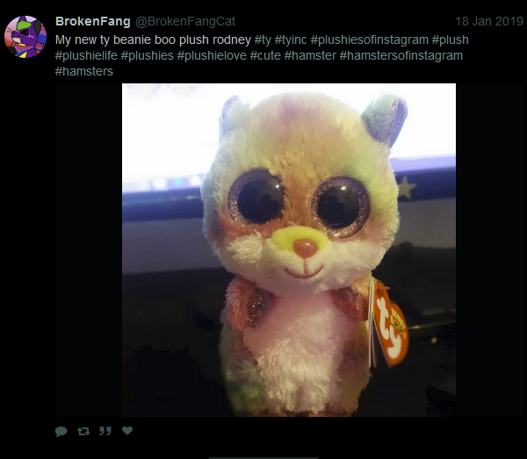
Task: Click the quote marks icon
Action: 105,431
